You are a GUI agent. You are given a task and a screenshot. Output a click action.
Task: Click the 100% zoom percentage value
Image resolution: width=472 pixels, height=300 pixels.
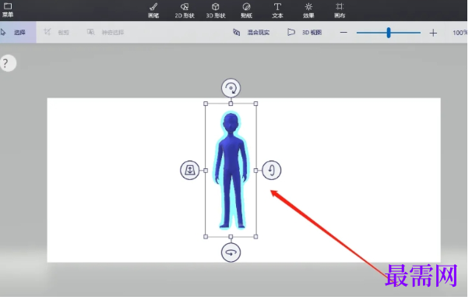(x=460, y=33)
